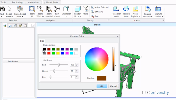The height and width of the screenshot is (100, 176).
Task: Click the Hide command
Action: tap(95, 16)
